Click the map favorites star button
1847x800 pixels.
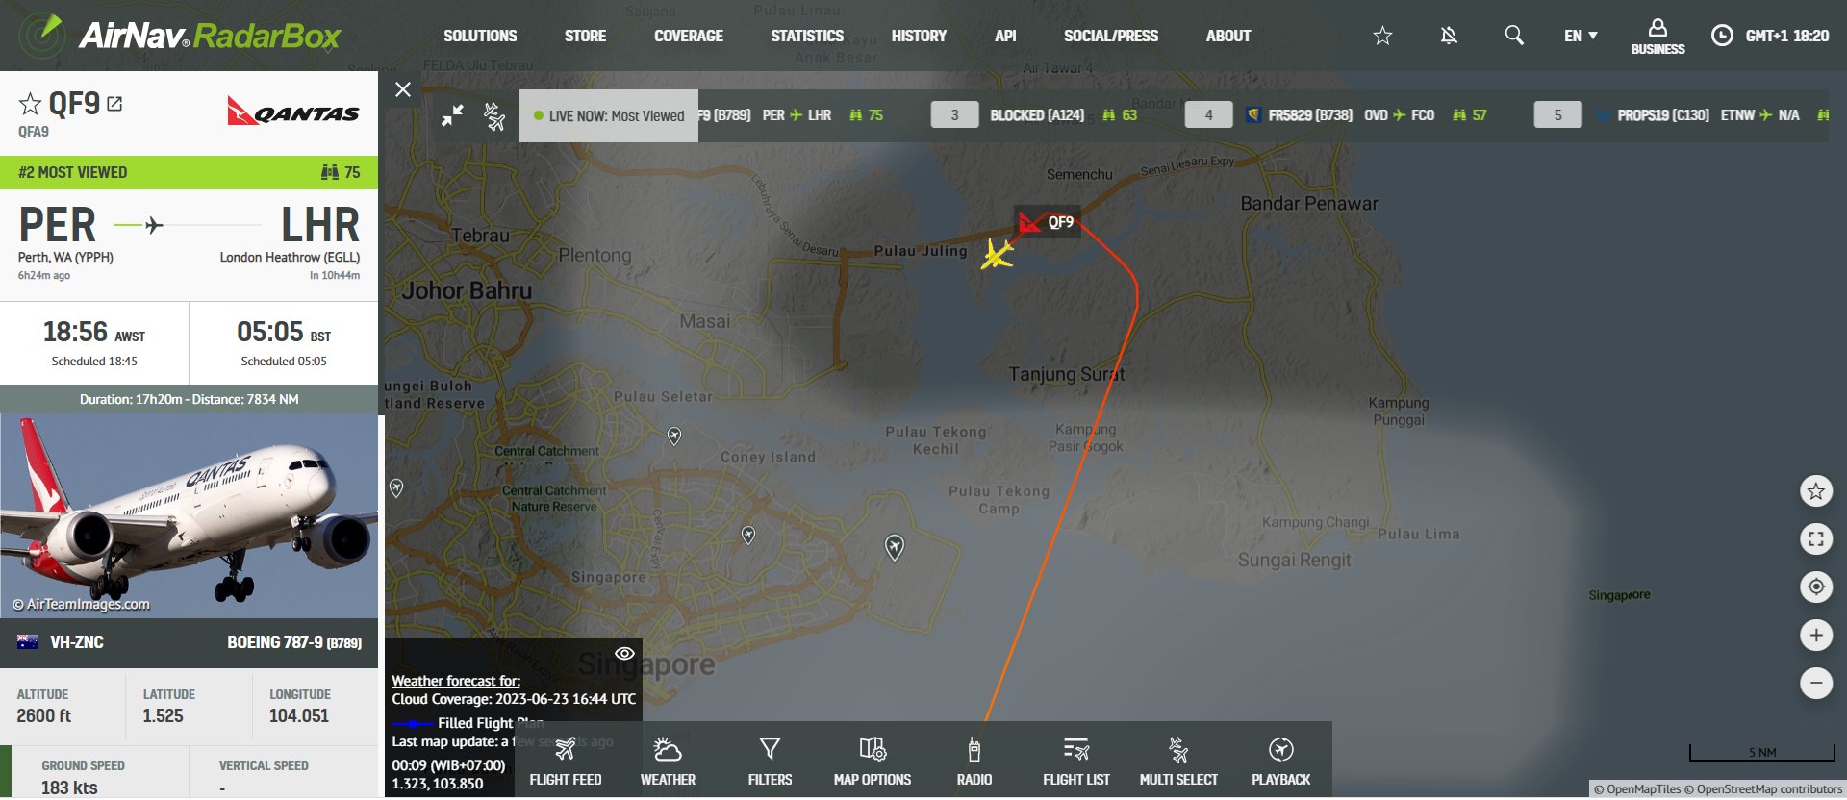pyautogui.click(x=1816, y=491)
